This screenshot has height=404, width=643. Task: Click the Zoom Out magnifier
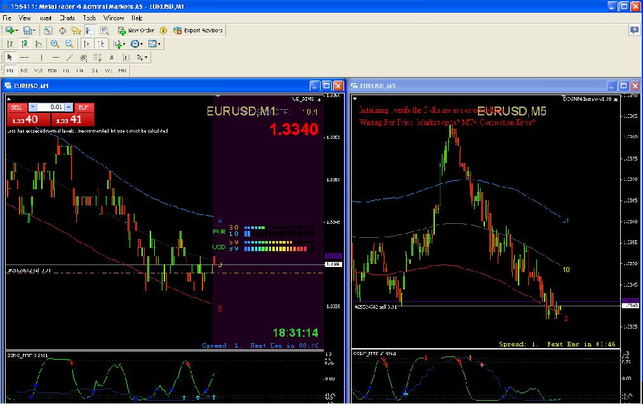[69, 44]
